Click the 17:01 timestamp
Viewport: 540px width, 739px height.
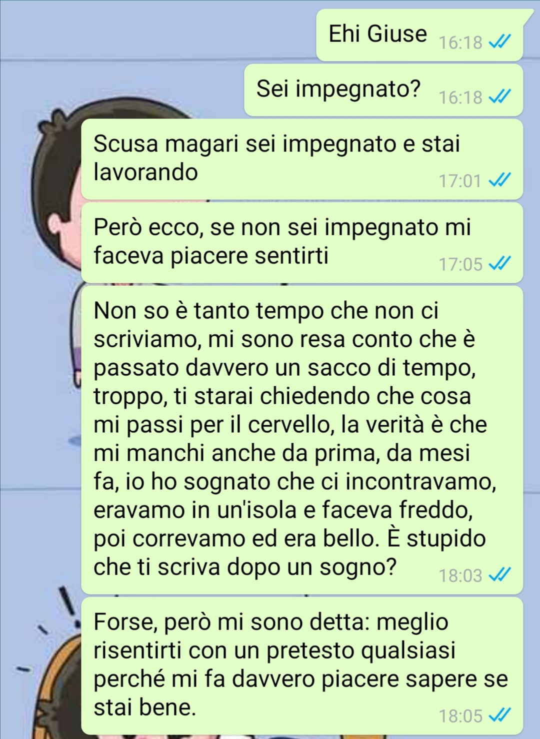pyautogui.click(x=460, y=180)
